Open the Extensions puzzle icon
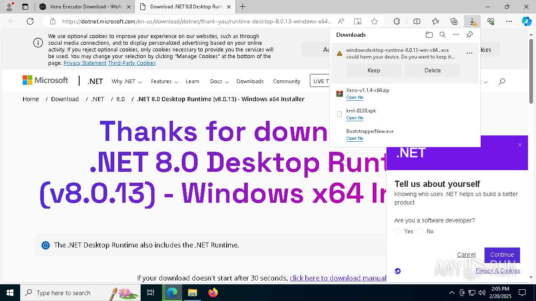Image resolution: width=536 pixels, height=301 pixels. click(x=397, y=21)
